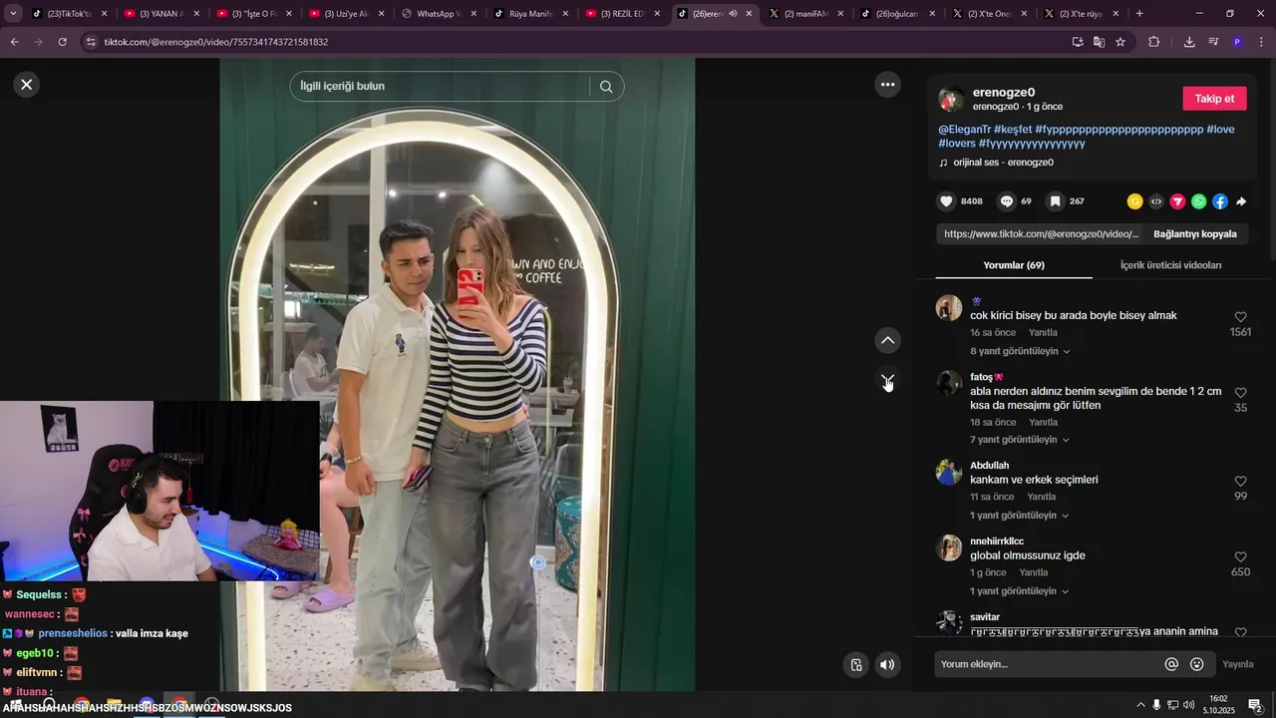The height and width of the screenshot is (718, 1276).
Task: Open a new browser tab
Action: click(1139, 14)
